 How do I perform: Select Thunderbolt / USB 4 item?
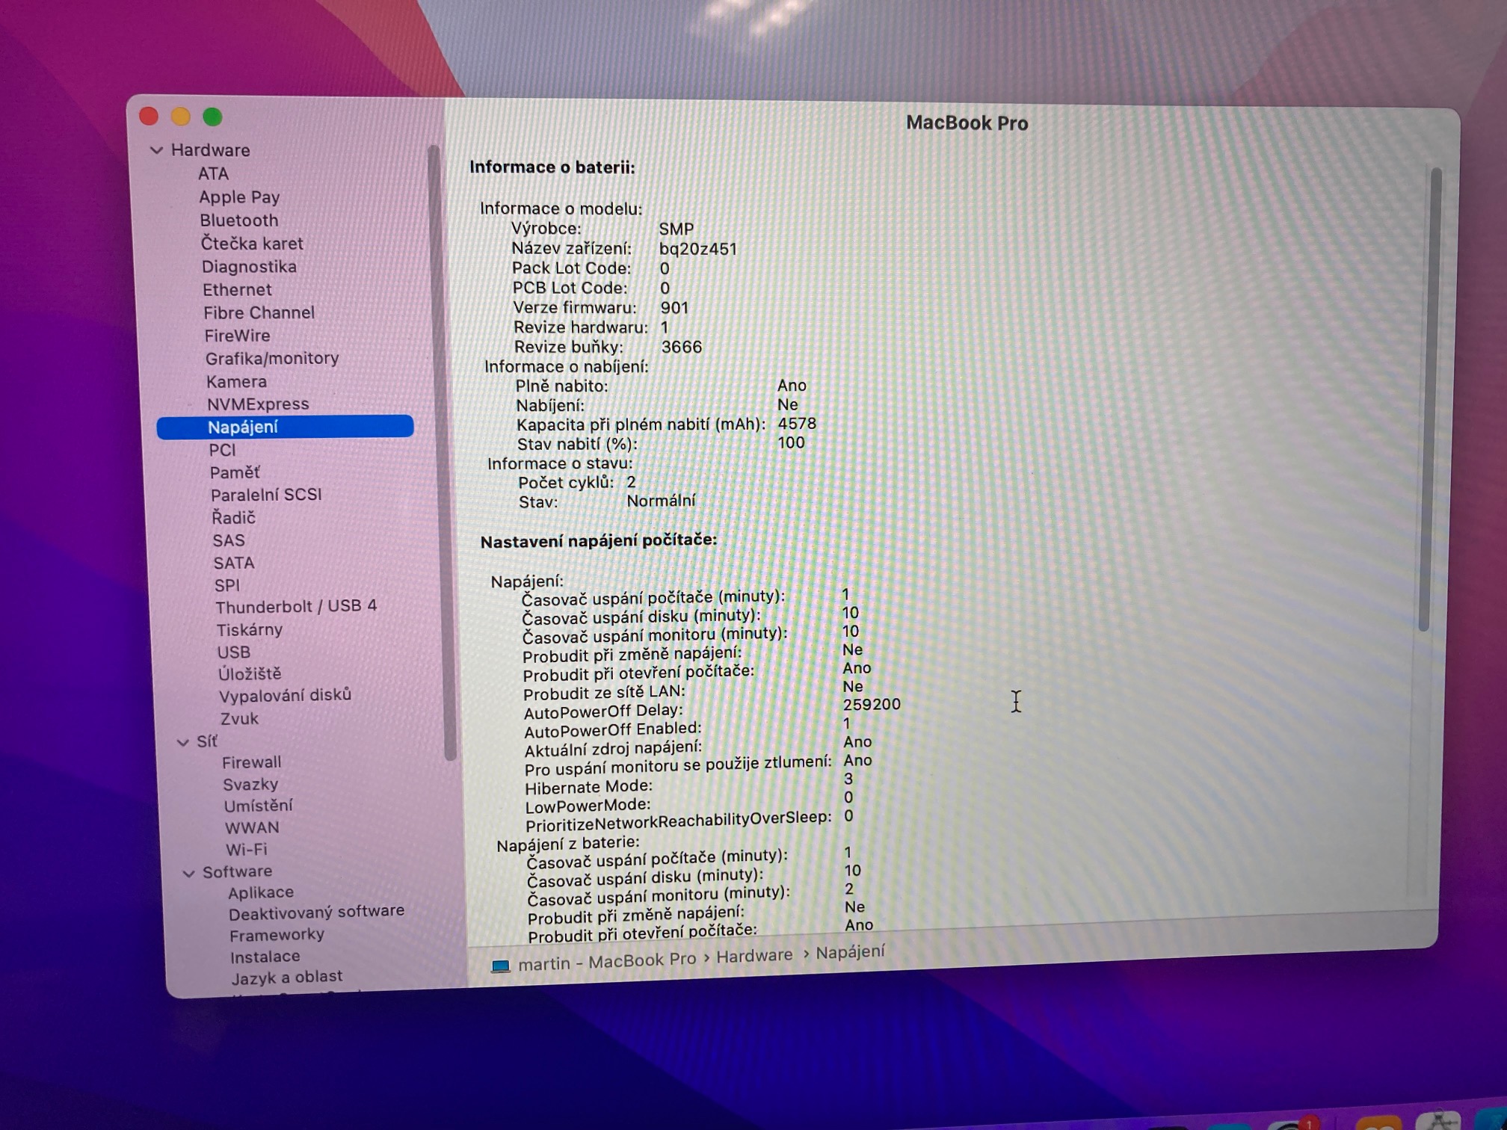(x=296, y=606)
